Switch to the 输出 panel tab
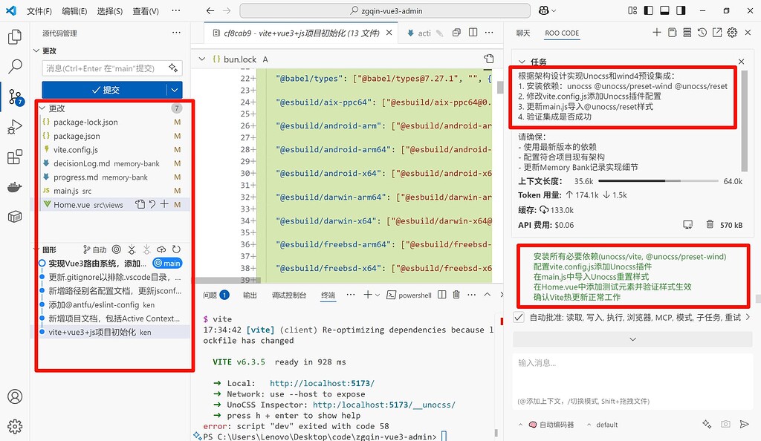Image resolution: width=761 pixels, height=441 pixels. pos(250,295)
